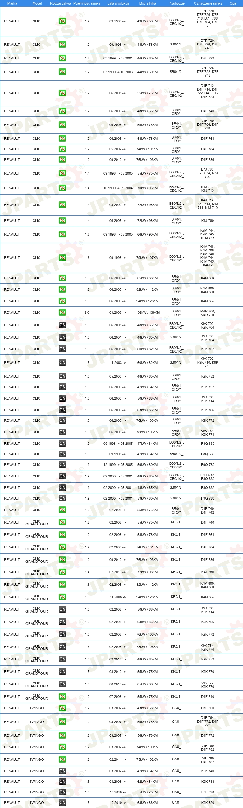Click the 'Pojemność silnika' column header
243x808 pixels.
pyautogui.click(x=87, y=3)
